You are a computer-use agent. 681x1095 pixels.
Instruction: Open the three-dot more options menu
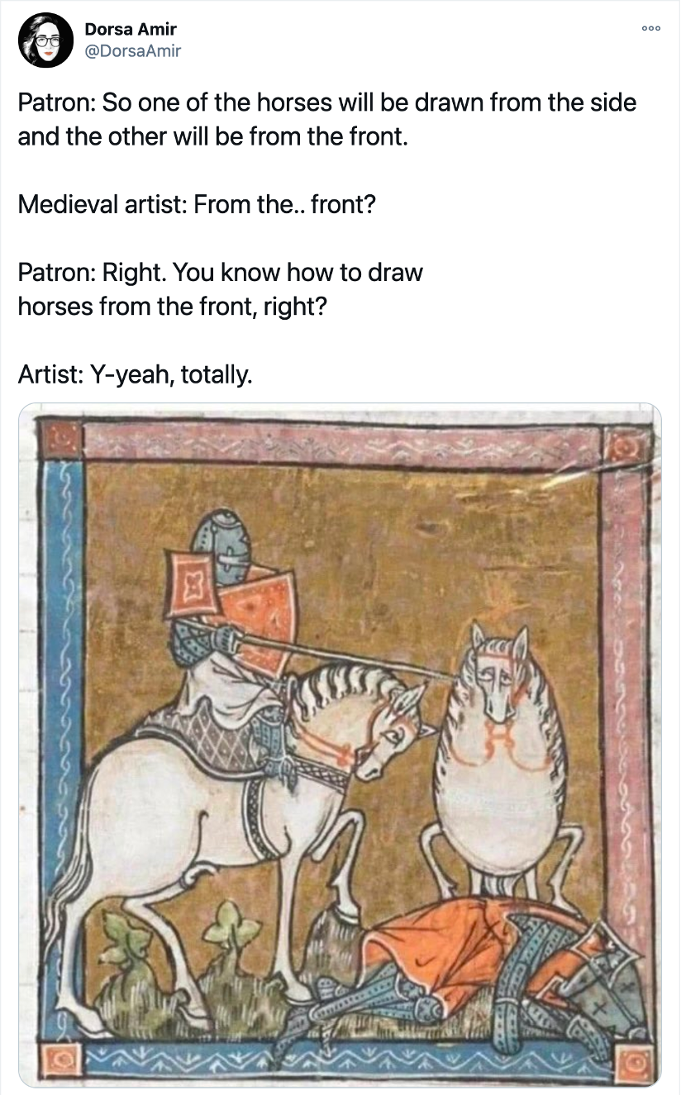(652, 27)
